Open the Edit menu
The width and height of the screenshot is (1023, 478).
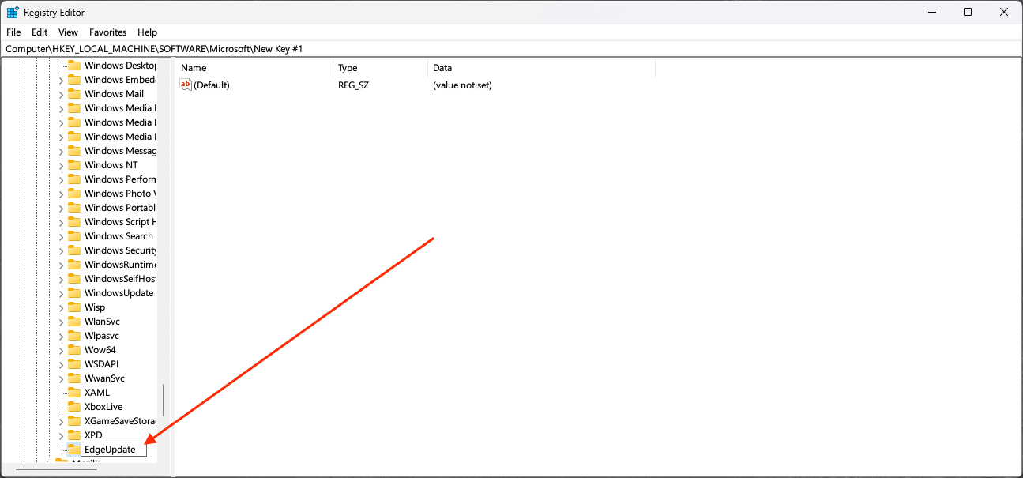39,32
